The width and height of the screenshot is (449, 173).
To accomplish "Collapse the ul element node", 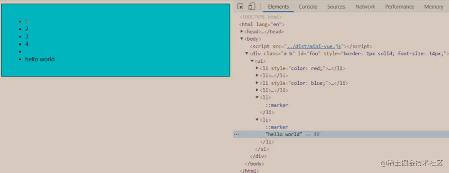I will (x=252, y=61).
